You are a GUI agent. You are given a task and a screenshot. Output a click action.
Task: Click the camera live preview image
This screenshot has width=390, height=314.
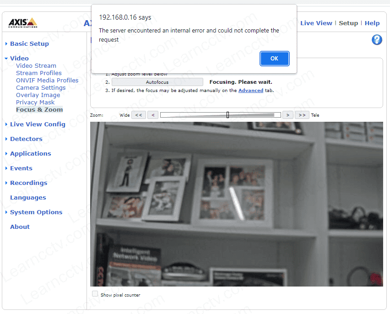[x=236, y=204]
